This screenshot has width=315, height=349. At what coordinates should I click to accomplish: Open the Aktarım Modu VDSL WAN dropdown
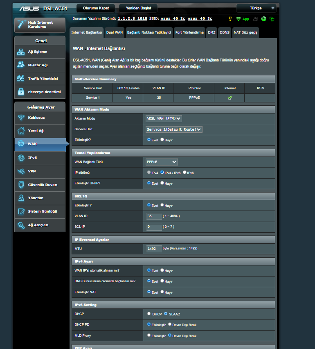164,118
